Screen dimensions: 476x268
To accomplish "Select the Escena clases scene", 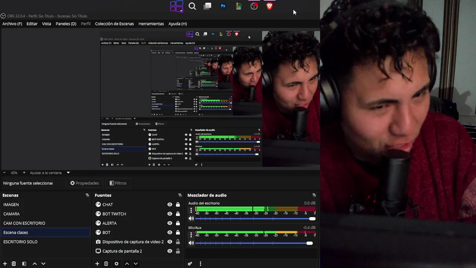I will [x=45, y=232].
